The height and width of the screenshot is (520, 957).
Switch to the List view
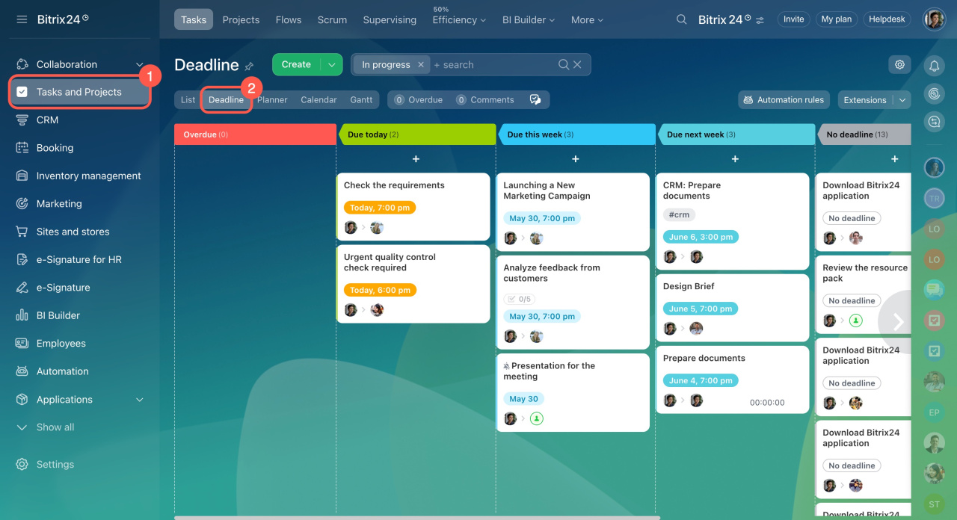[x=188, y=100]
